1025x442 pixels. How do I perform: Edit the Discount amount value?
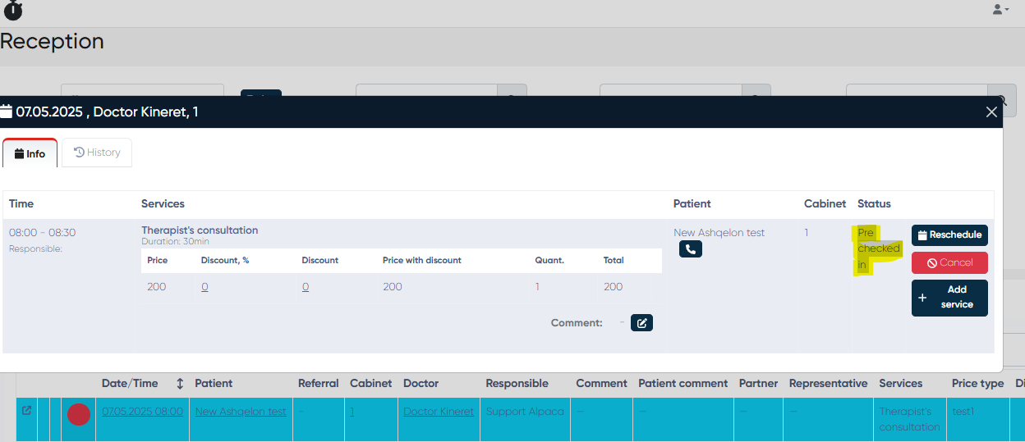point(305,287)
